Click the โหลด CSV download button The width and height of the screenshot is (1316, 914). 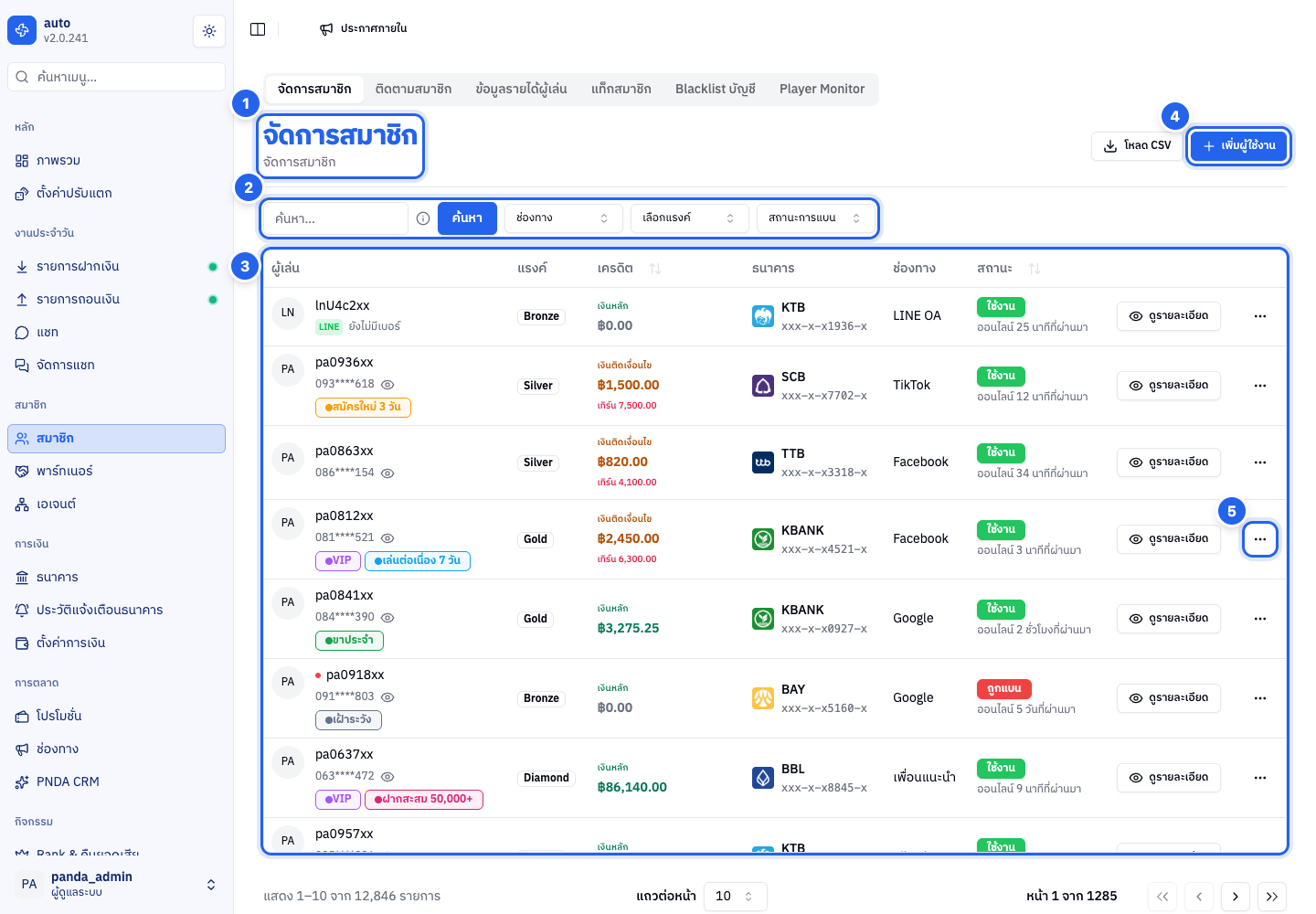tap(1137, 146)
